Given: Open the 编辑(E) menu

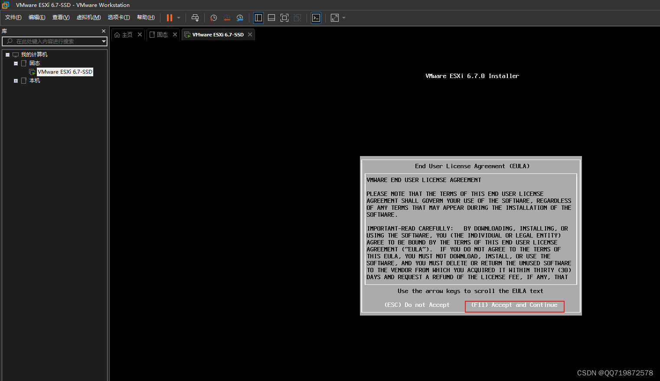Looking at the screenshot, I should pos(37,17).
